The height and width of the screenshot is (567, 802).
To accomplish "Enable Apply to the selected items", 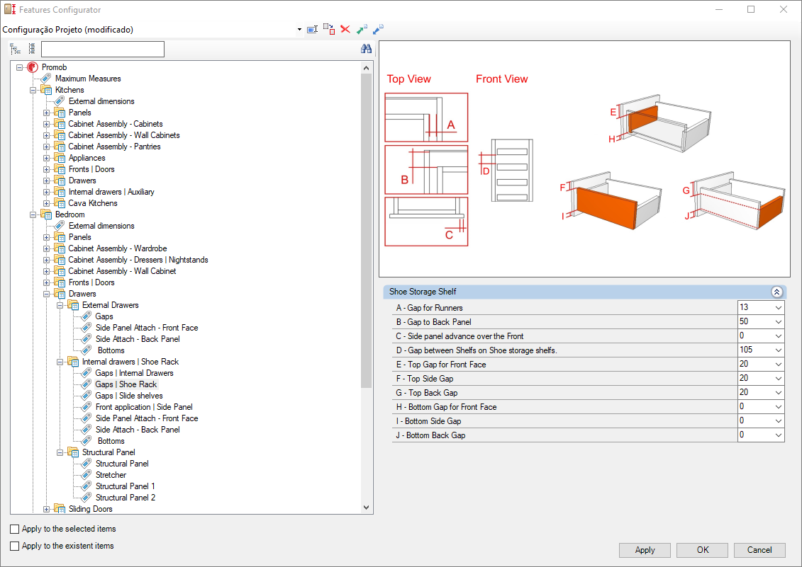I will pos(15,529).
